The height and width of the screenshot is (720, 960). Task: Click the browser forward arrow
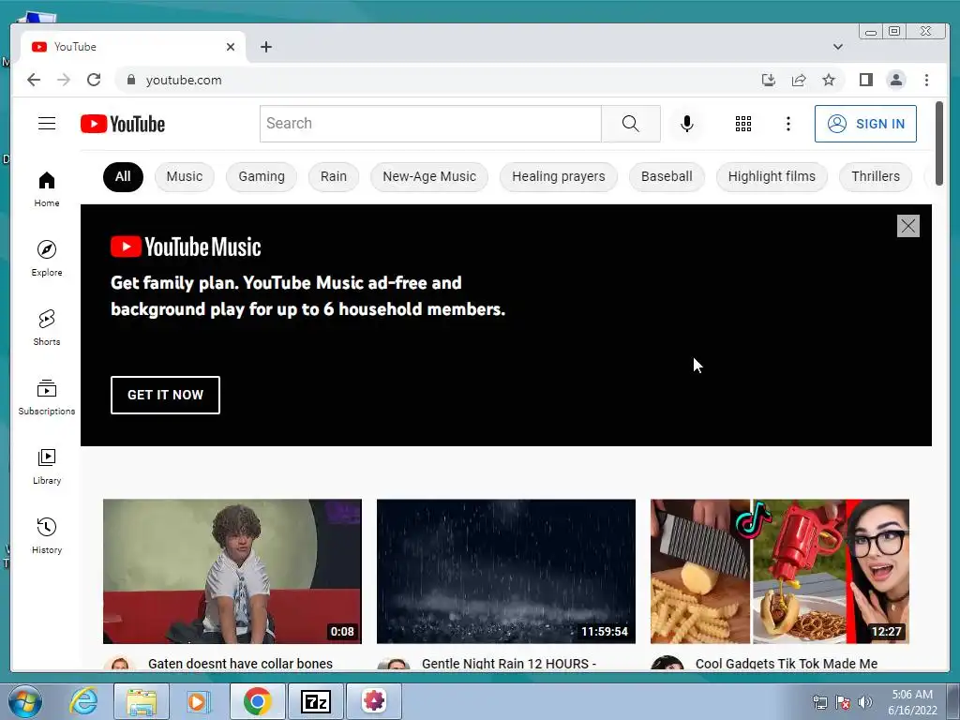tap(64, 80)
